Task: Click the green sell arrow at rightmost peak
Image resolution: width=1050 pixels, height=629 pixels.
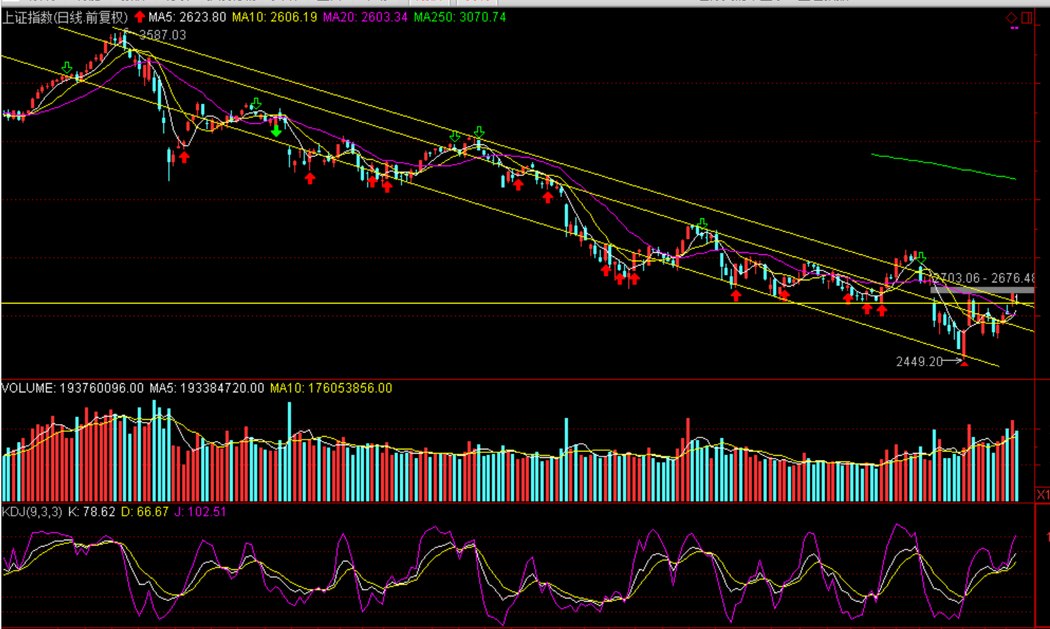Action: tap(921, 258)
